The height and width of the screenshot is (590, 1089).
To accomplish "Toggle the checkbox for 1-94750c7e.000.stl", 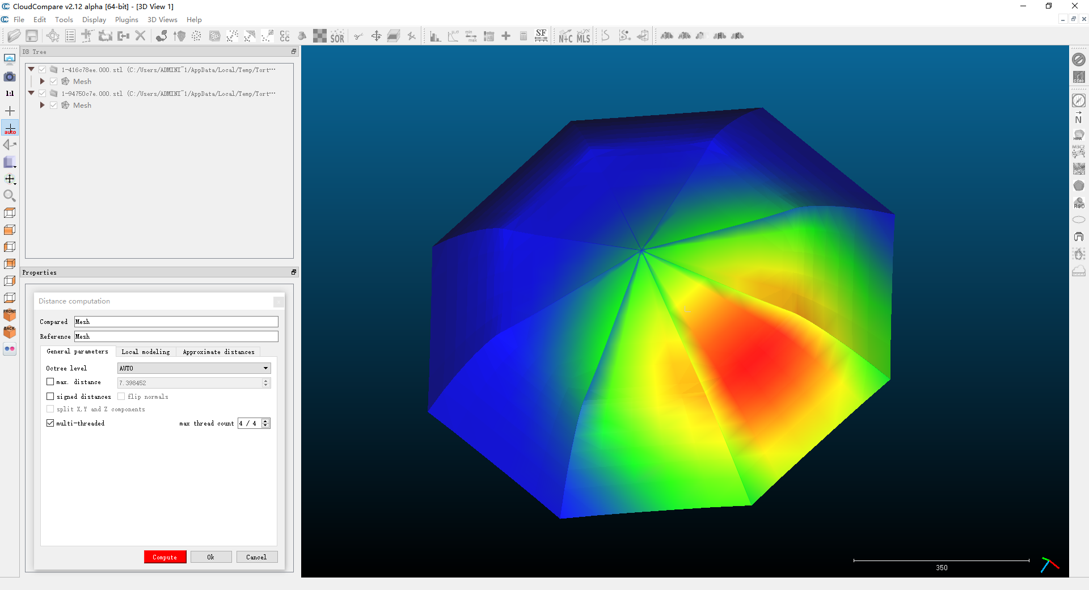I will [x=42, y=94].
